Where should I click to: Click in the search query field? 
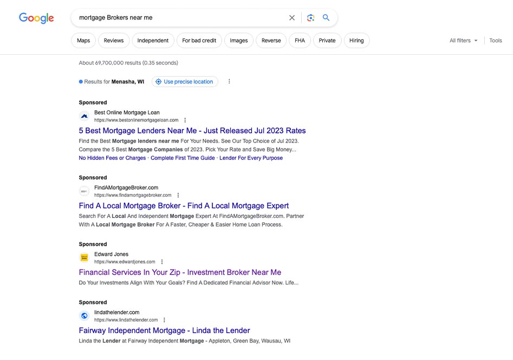(180, 18)
